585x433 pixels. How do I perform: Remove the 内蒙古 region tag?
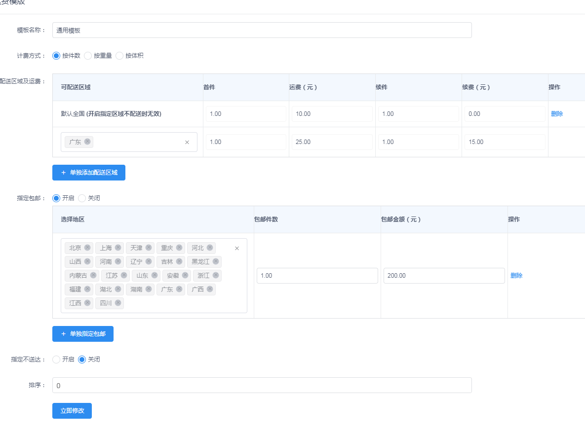tap(93, 275)
